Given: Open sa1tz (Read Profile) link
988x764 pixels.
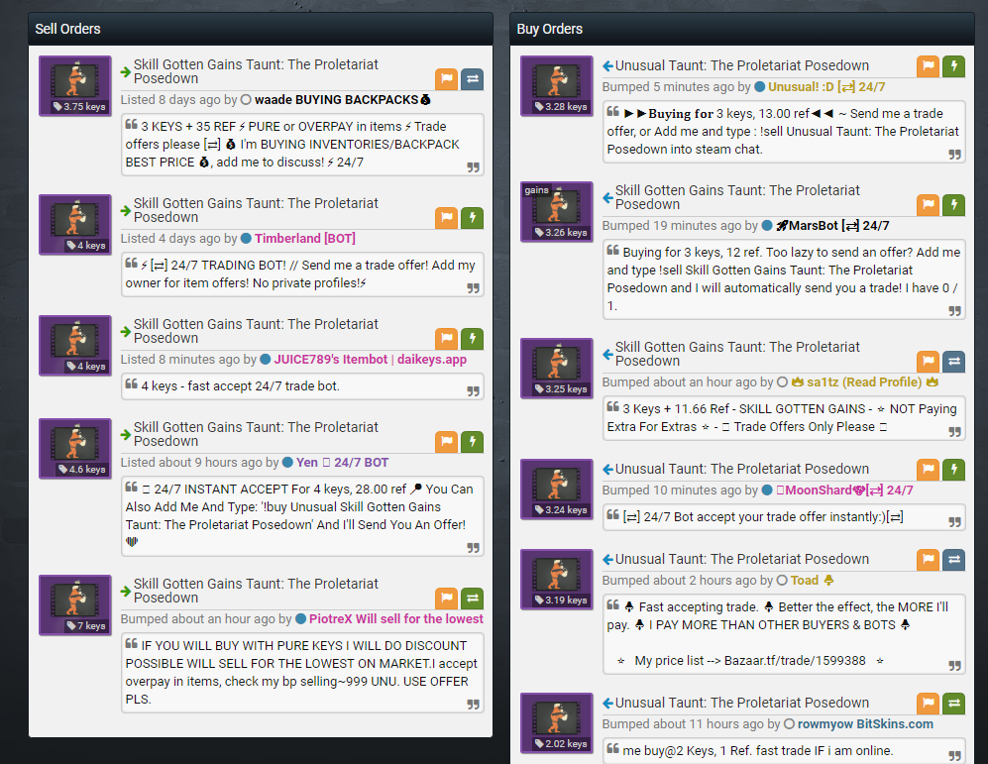Looking at the screenshot, I should (x=864, y=382).
